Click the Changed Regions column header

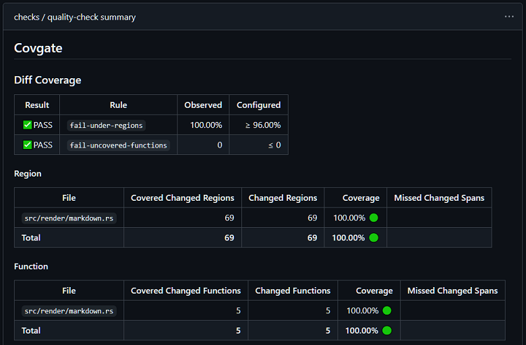(283, 198)
